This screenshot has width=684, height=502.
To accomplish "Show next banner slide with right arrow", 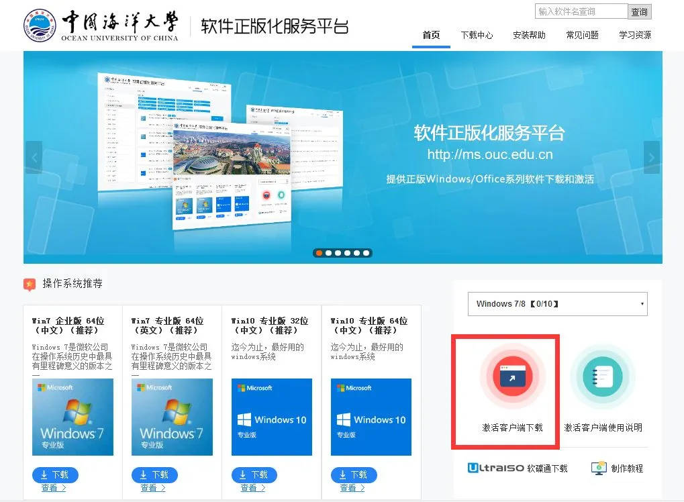I will pyautogui.click(x=652, y=158).
